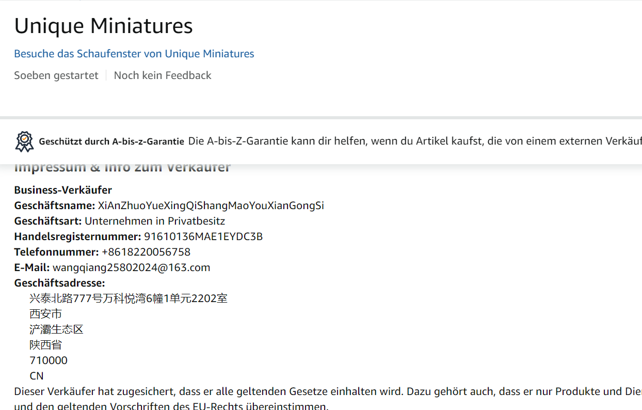Open the Unique Miniatures storefront link
The height and width of the screenshot is (410, 642).
coord(134,54)
